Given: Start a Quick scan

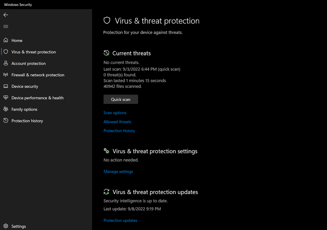Looking at the screenshot, I should click(120, 99).
